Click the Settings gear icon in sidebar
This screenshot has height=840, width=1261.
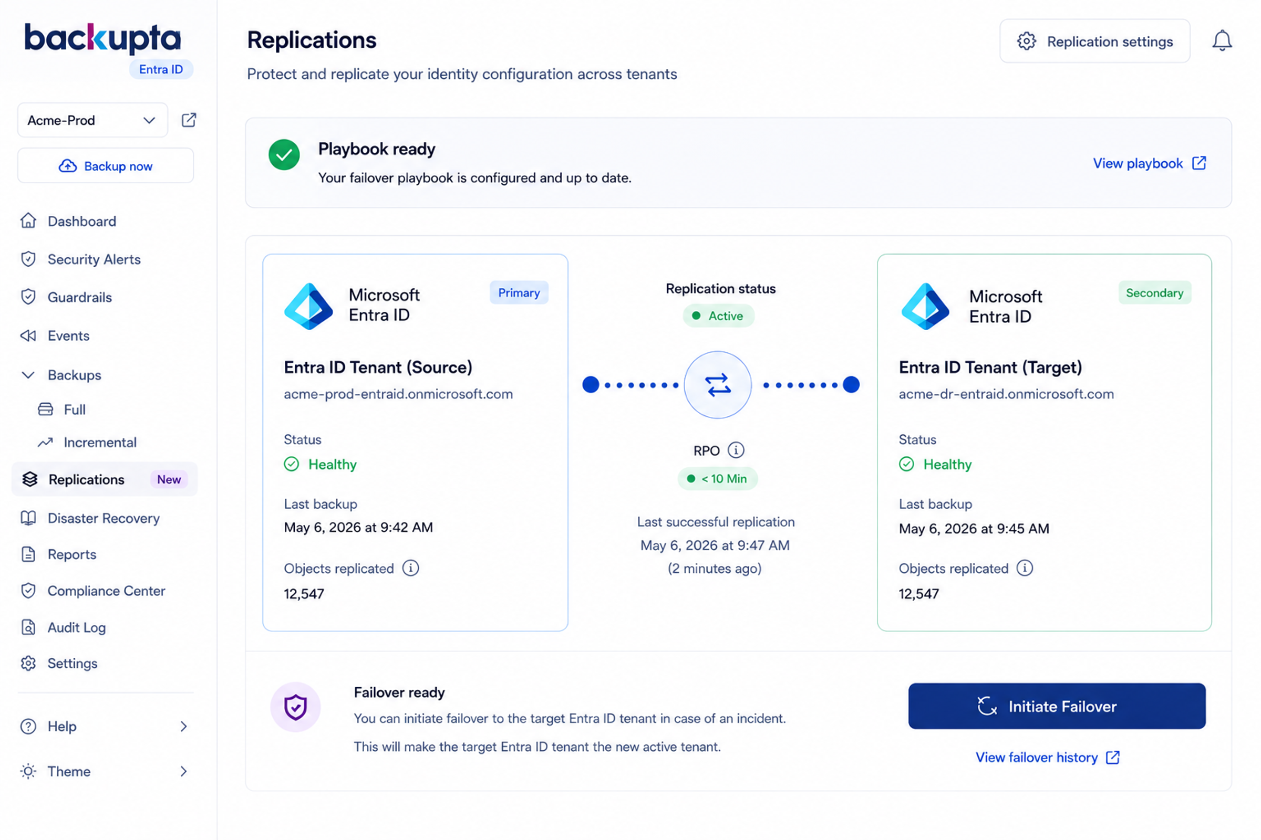click(x=28, y=663)
